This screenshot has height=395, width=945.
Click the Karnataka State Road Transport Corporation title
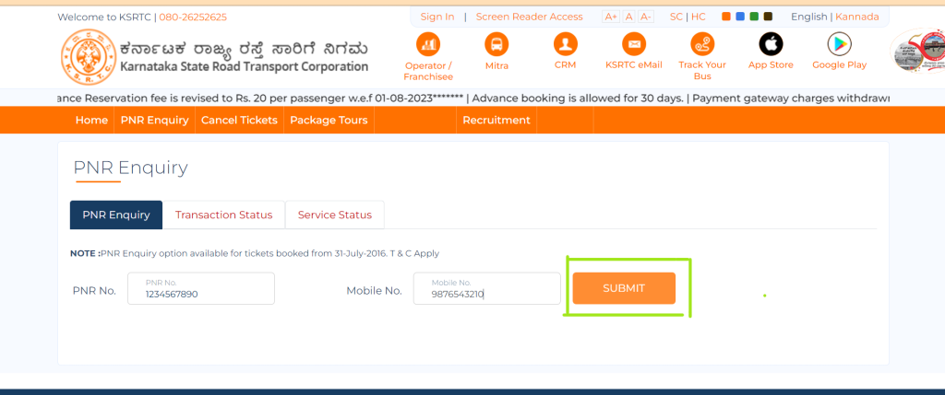click(x=244, y=66)
